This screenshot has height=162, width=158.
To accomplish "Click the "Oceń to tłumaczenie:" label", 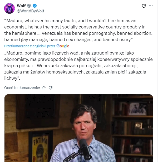I will point(22,87).
